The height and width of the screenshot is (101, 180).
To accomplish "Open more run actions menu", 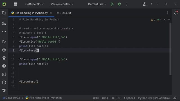I will pyautogui.click(x=127, y=4).
